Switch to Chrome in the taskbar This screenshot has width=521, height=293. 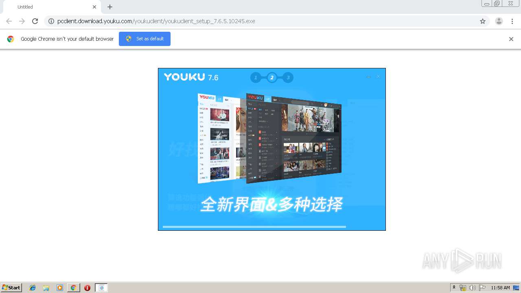73,288
